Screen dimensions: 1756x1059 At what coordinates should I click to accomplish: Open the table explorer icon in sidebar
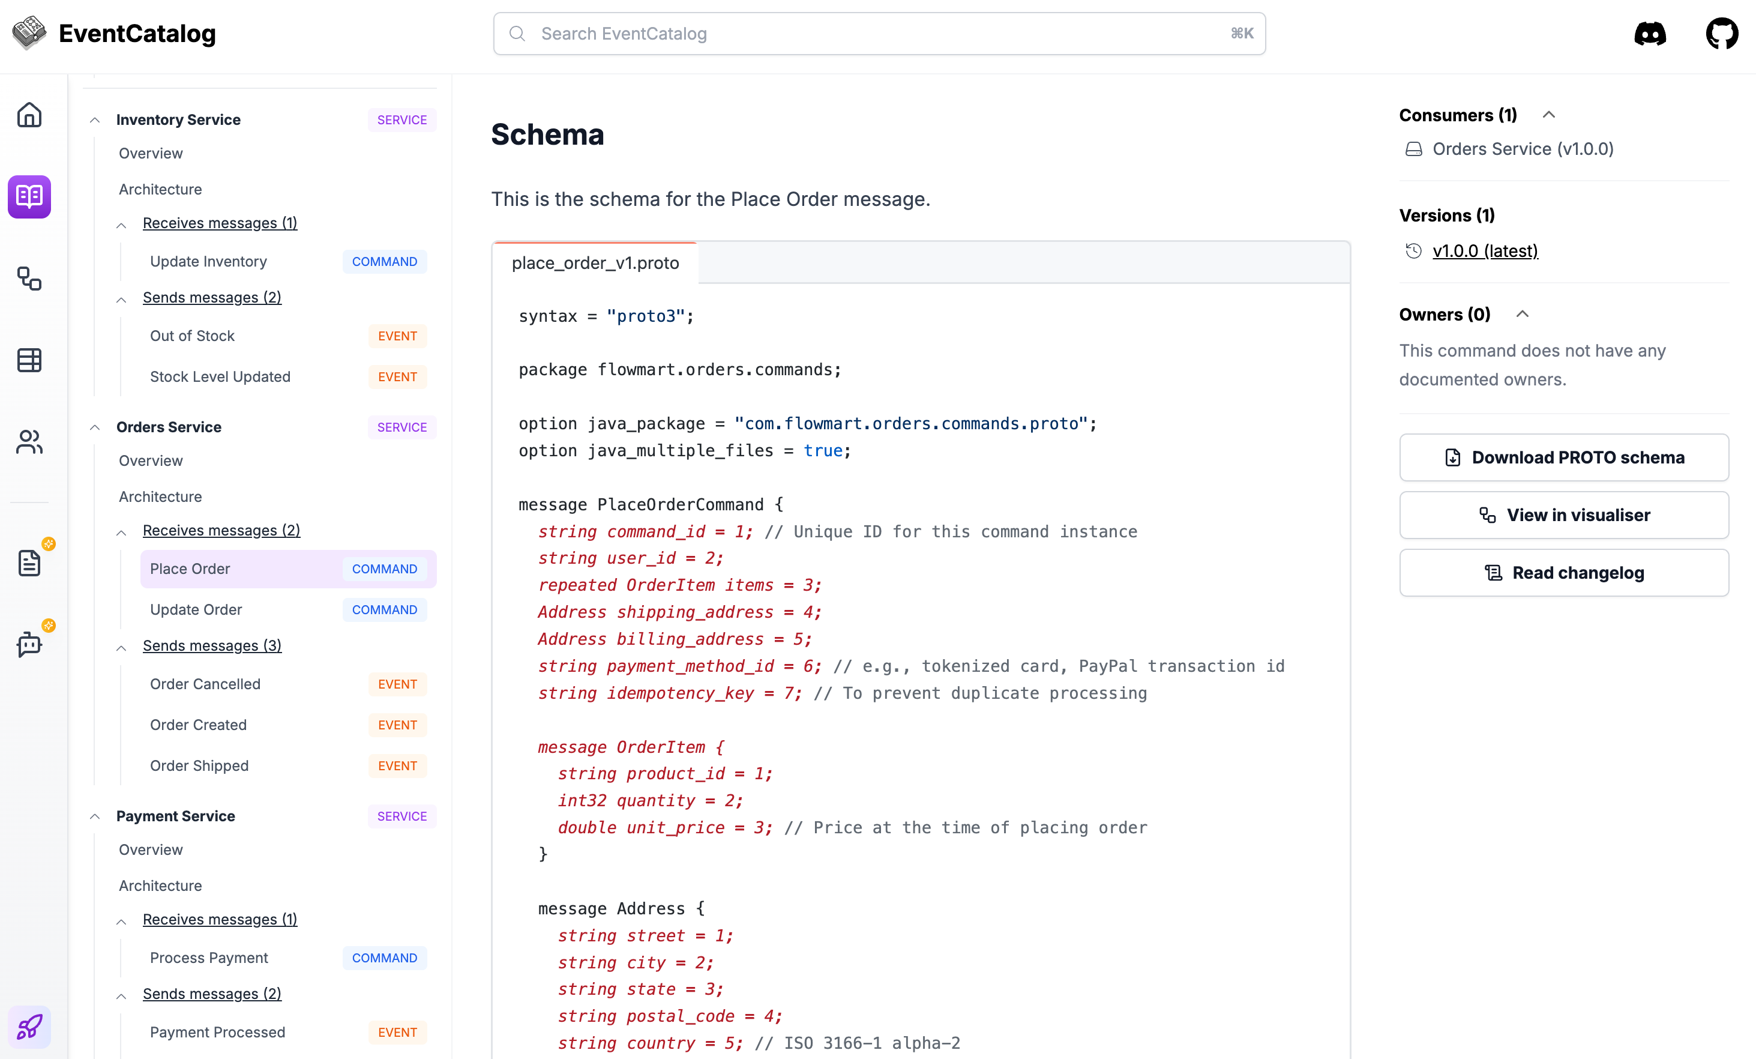point(29,360)
